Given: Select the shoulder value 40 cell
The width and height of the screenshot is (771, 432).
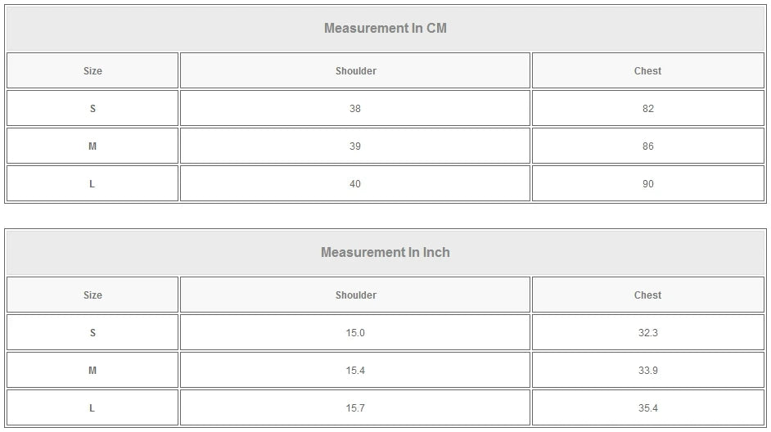Looking at the screenshot, I should 355,184.
